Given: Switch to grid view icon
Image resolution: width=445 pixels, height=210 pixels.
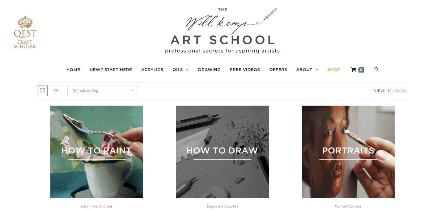Looking at the screenshot, I should coord(42,91).
